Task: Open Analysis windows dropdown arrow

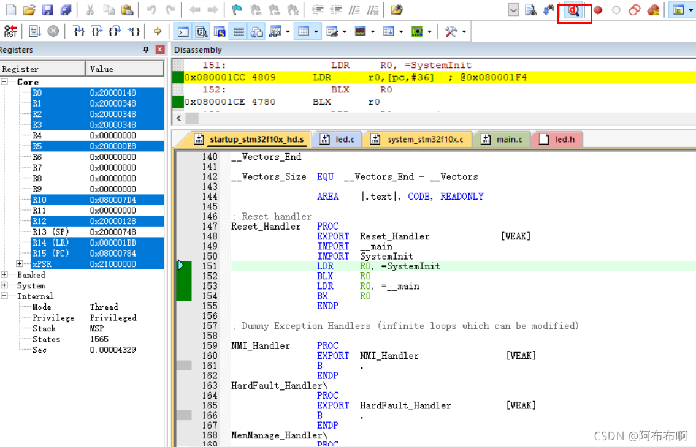Action: [x=373, y=31]
